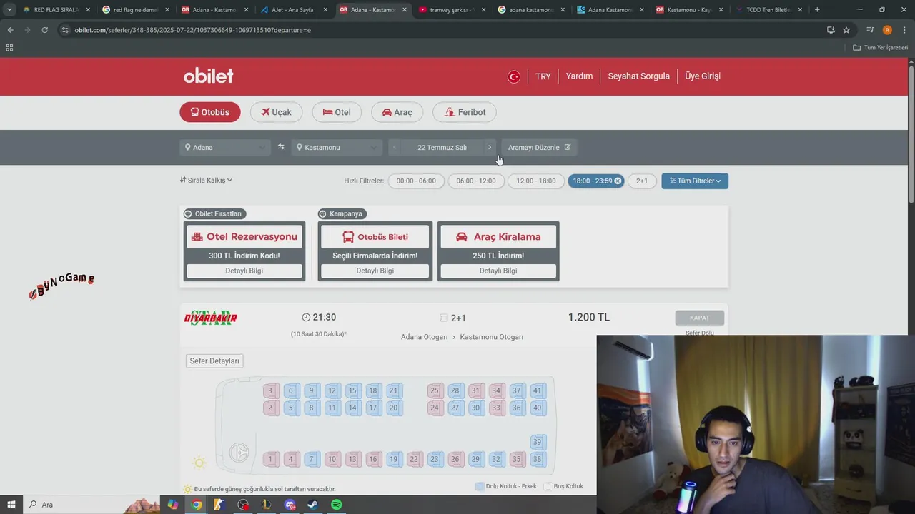Click Diyarbakır Star company logo
Viewport: 915px width, 514px height.
210,318
